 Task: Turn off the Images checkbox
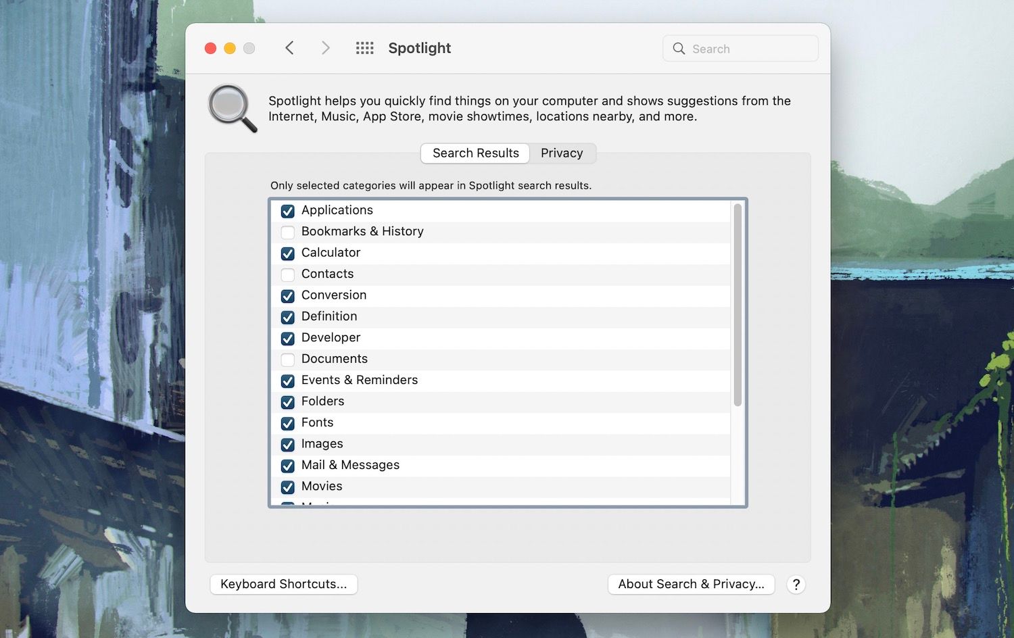click(x=288, y=445)
